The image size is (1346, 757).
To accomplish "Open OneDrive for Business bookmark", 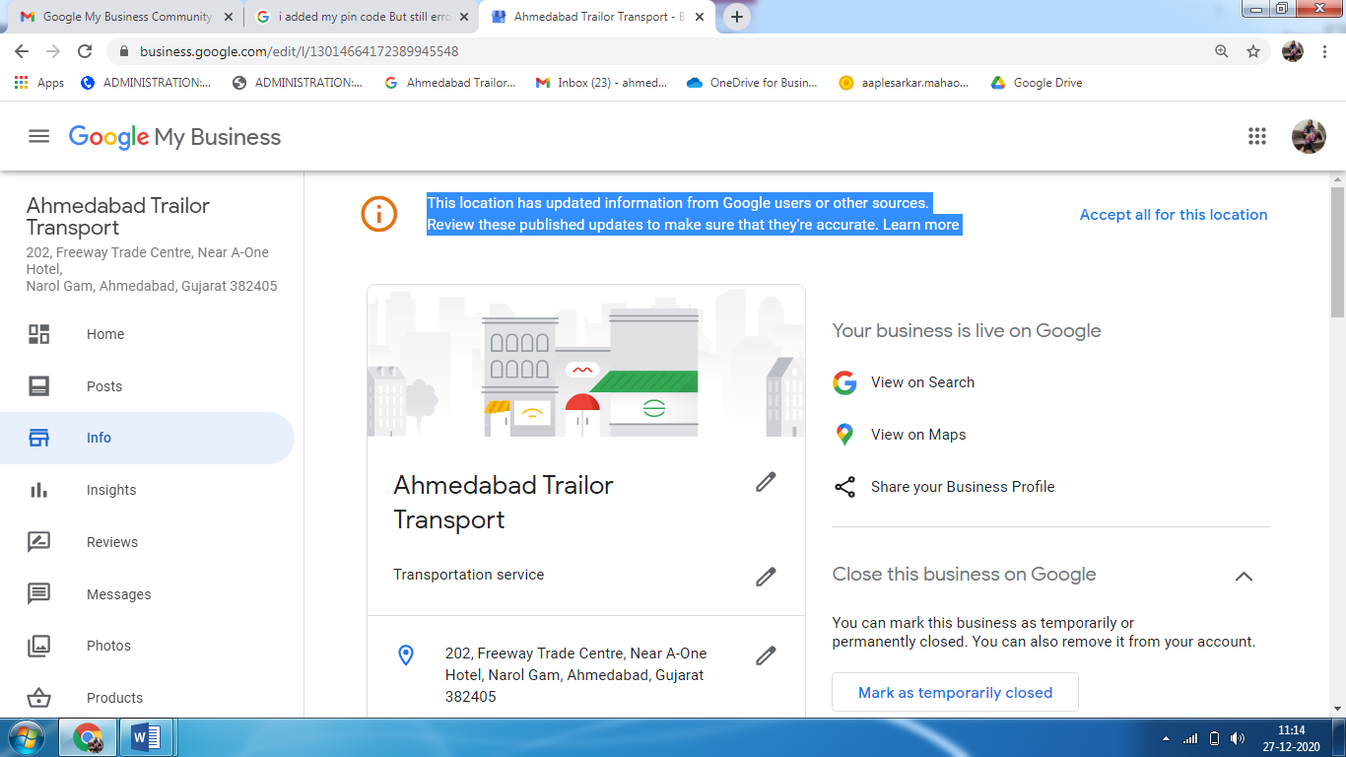I will (x=753, y=83).
